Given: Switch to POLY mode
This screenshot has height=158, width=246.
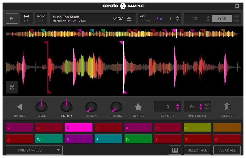Looking at the screenshot, I should 40,21.
